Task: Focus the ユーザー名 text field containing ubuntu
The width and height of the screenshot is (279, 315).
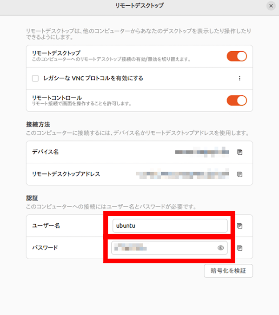Action: (170, 226)
